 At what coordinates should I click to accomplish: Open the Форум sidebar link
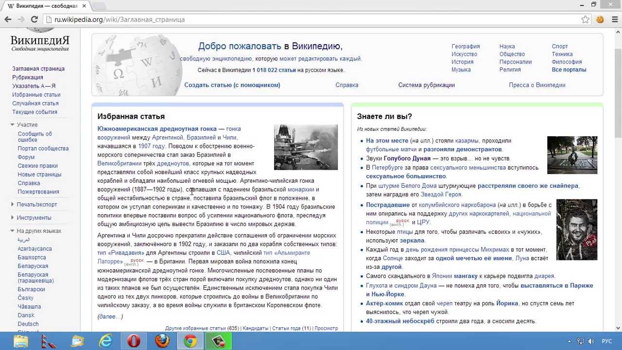pos(26,157)
